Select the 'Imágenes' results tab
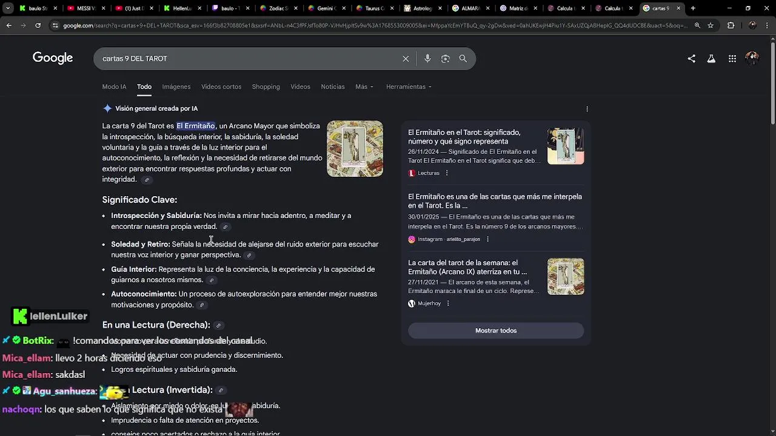The width and height of the screenshot is (776, 436). pos(176,87)
